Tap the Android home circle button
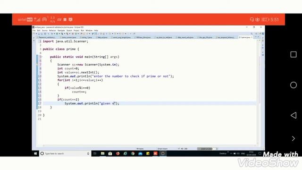Screen dimensions: 302x170 [294, 85]
